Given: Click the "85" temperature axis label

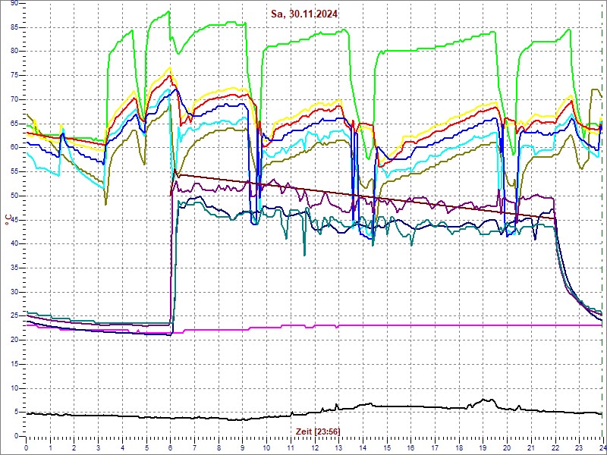Looking at the screenshot, I should pos(14,27).
